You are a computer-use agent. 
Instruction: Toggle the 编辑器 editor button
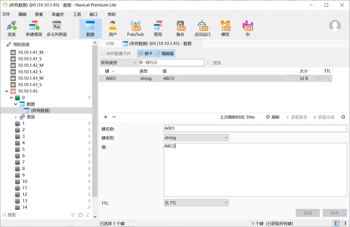pyautogui.click(x=165, y=53)
